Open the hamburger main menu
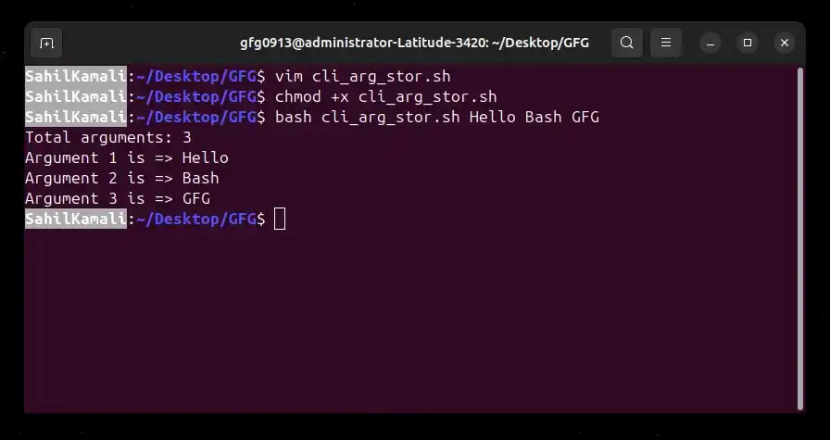This screenshot has width=830, height=440. point(666,43)
